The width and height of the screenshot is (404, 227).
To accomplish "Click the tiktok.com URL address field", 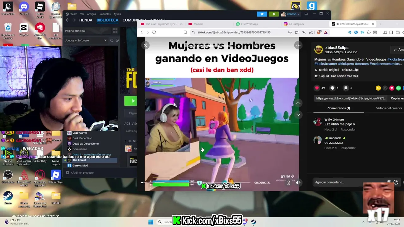I will tap(234, 32).
